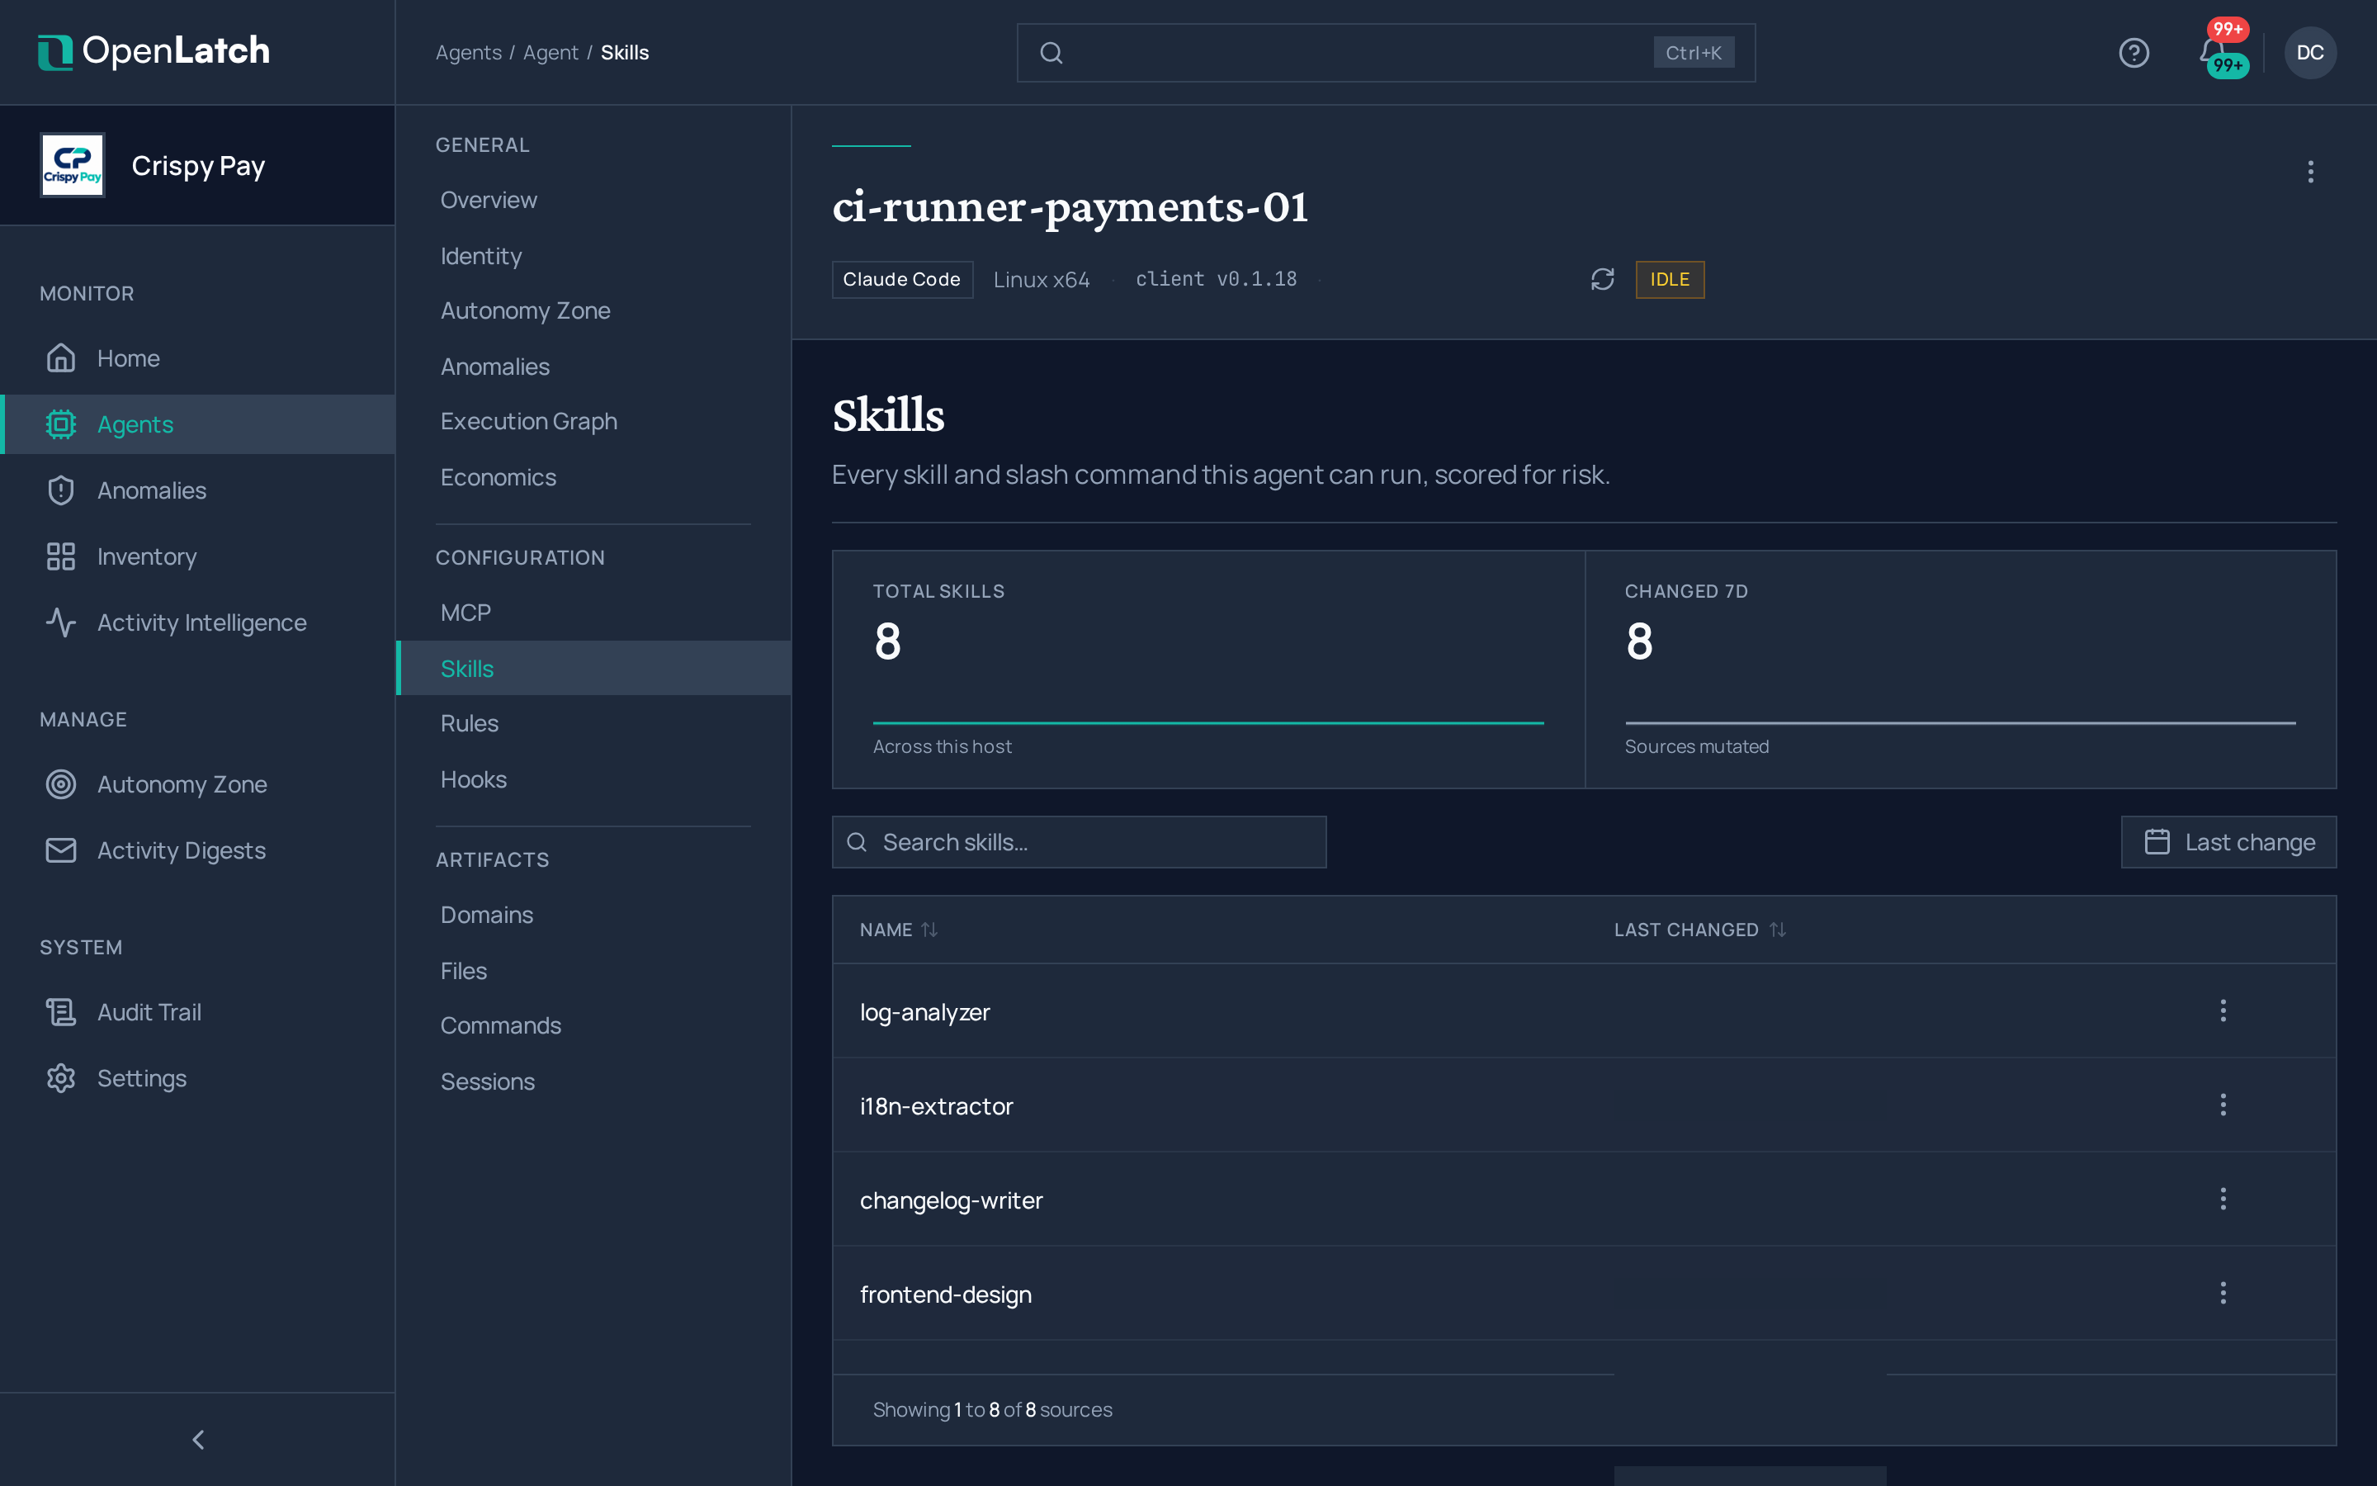The height and width of the screenshot is (1486, 2377).
Task: Click the IDLE status badge
Action: click(1669, 279)
